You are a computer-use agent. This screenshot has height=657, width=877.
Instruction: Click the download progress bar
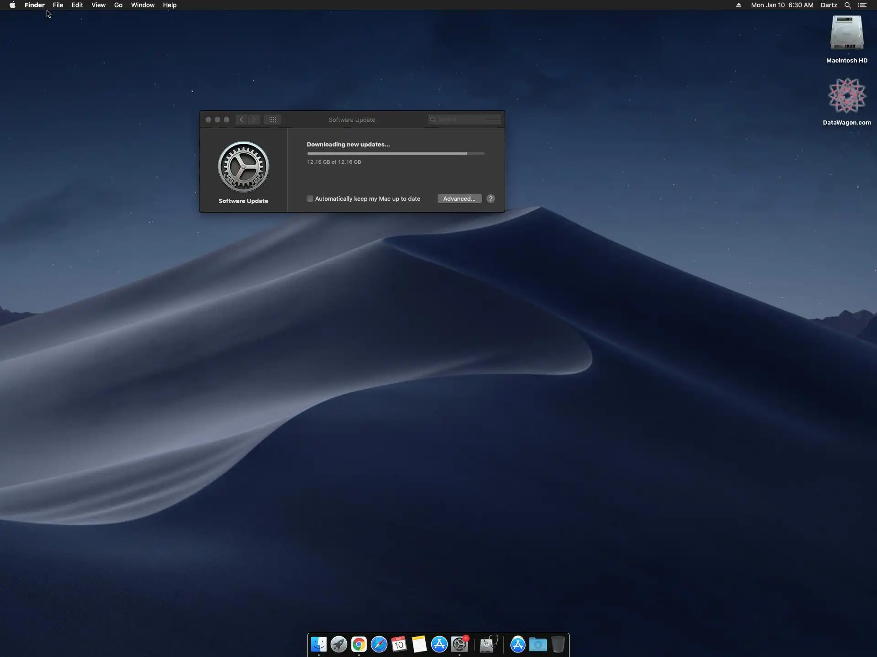tap(396, 154)
